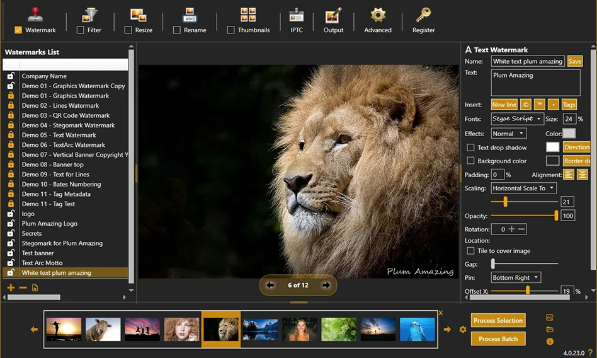The width and height of the screenshot is (597, 358).
Task: Click the Opacity slider
Action: [x=524, y=216]
